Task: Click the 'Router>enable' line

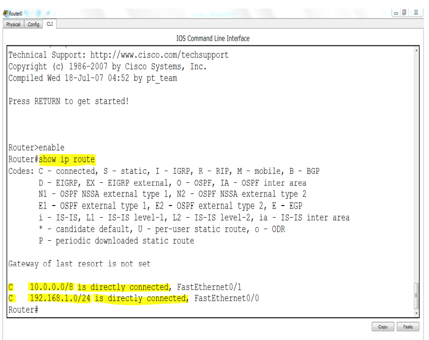Action: [x=36, y=148]
